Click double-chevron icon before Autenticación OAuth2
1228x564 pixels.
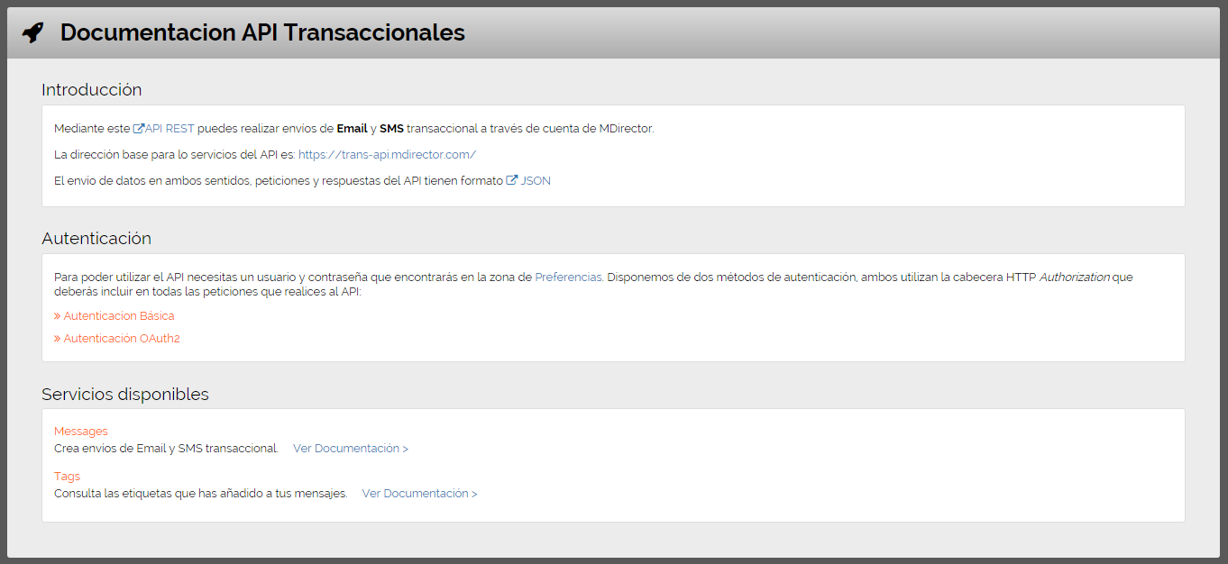click(57, 339)
